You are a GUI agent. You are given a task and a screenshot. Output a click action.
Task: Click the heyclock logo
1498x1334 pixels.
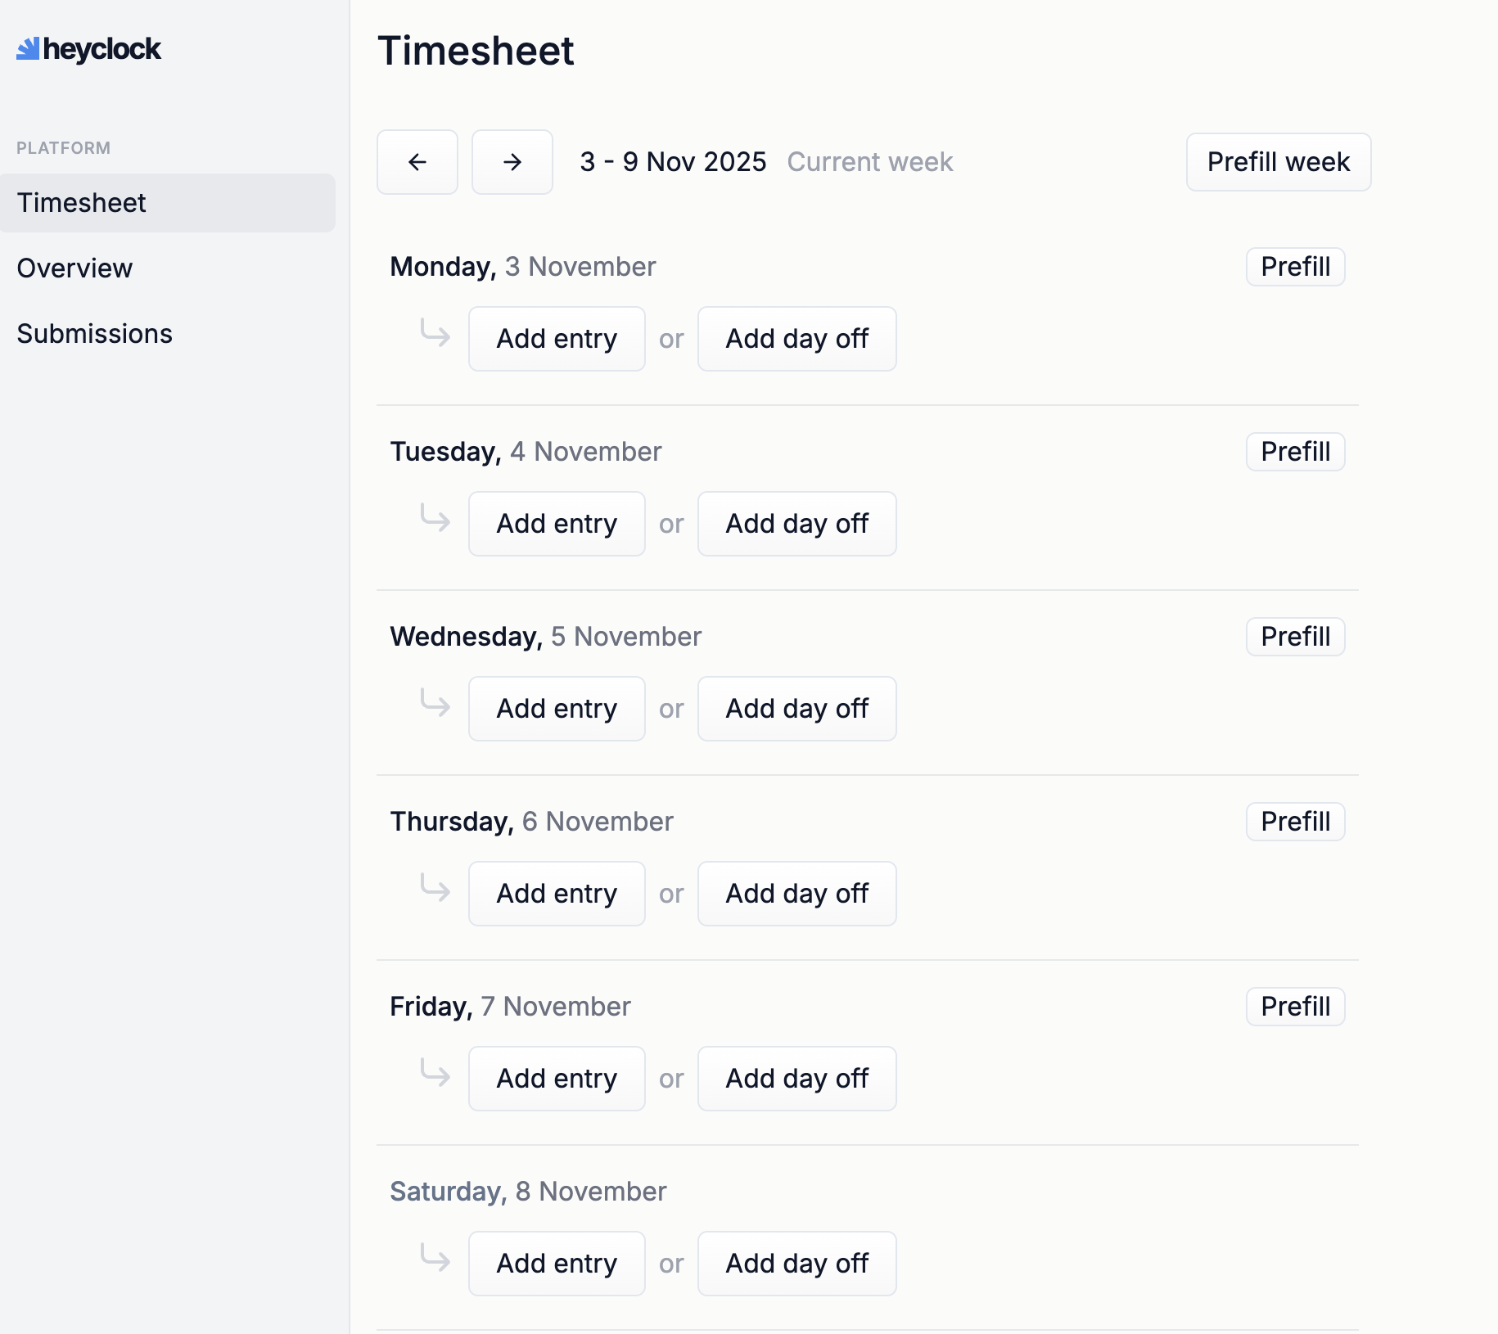[x=89, y=49]
